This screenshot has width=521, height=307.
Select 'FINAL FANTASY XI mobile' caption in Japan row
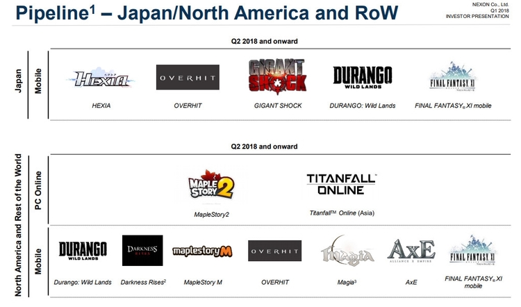coord(453,106)
